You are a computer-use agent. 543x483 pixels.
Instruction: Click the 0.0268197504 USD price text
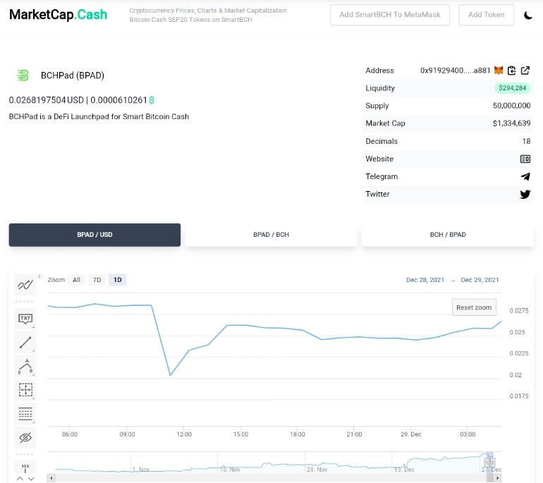[47, 100]
